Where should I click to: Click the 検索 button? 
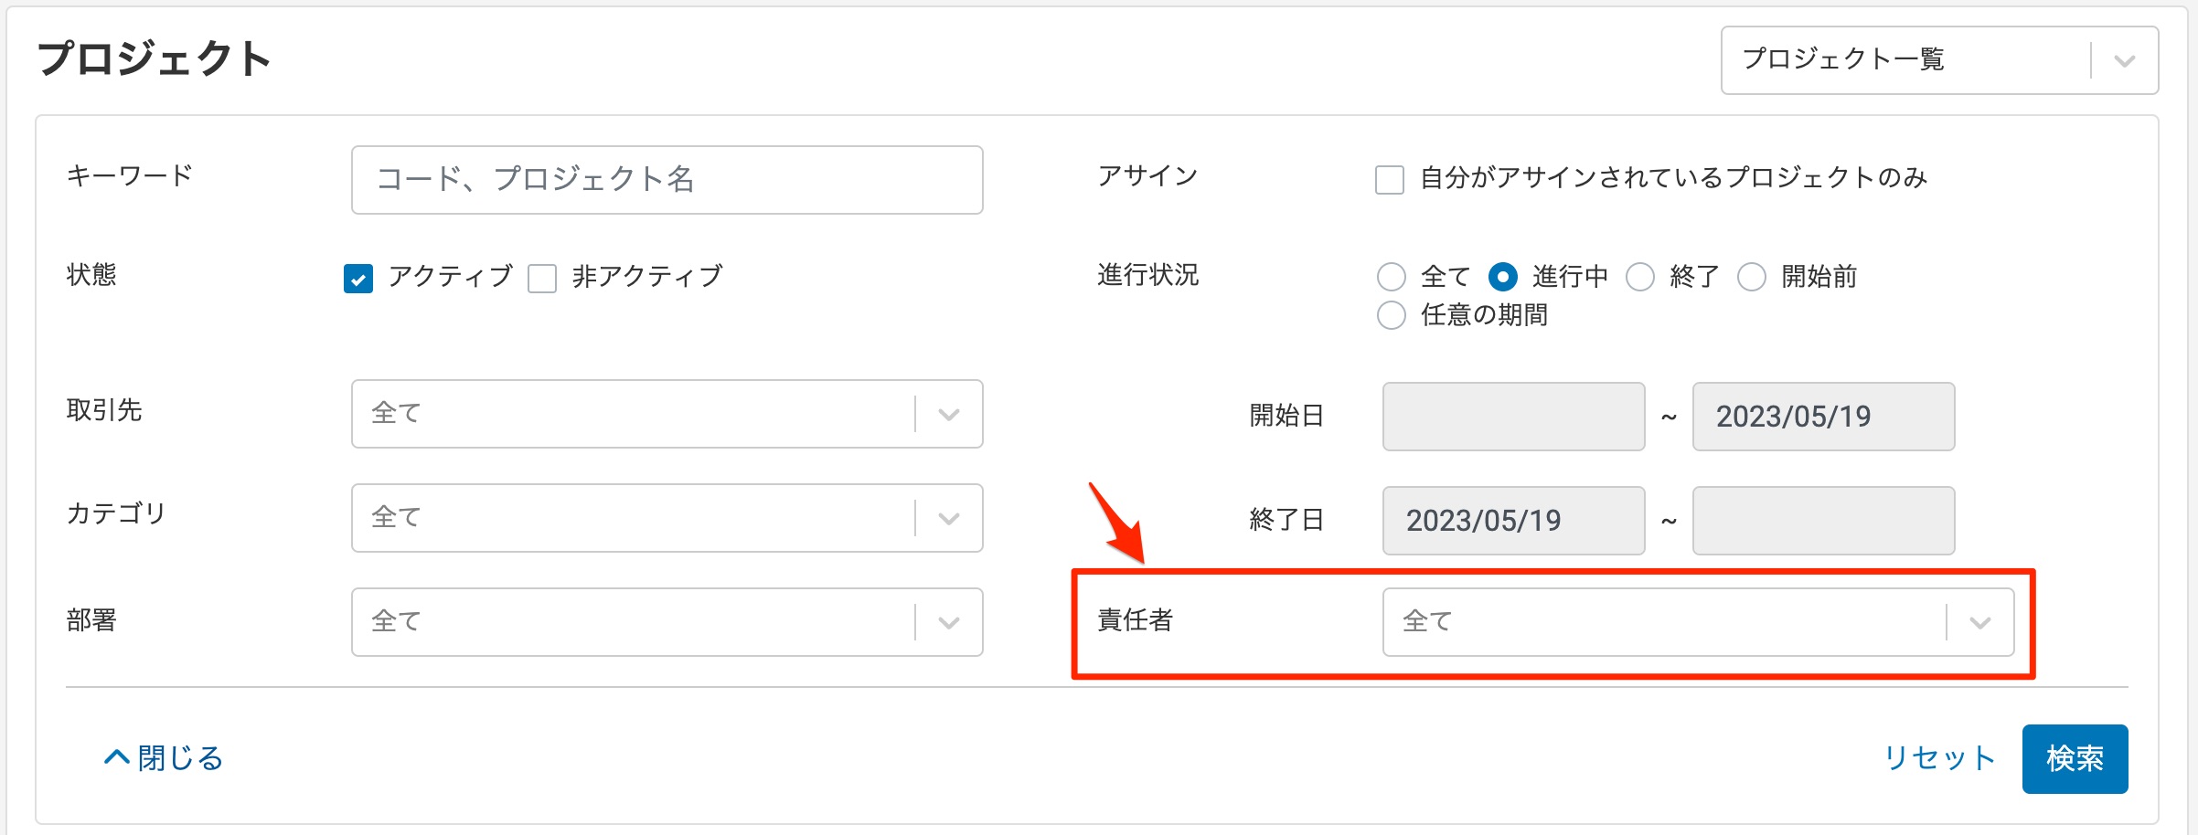pyautogui.click(x=2075, y=758)
